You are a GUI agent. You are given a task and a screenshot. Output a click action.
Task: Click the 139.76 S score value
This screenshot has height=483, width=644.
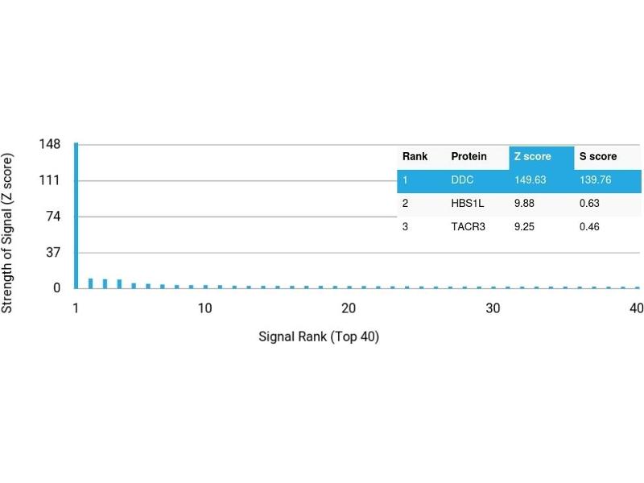click(x=596, y=180)
